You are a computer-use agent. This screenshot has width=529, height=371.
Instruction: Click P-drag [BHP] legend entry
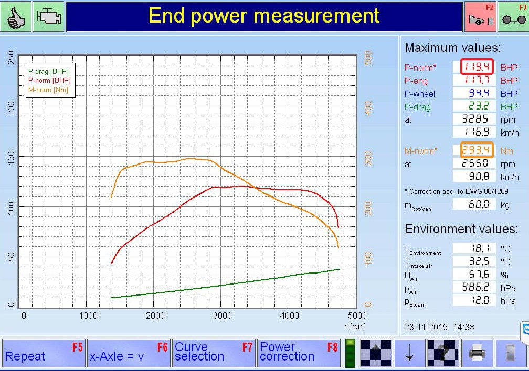point(49,71)
